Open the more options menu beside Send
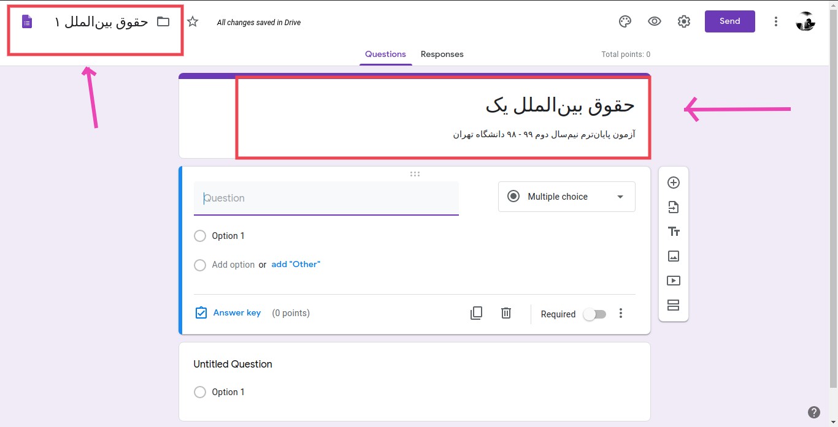 (776, 21)
